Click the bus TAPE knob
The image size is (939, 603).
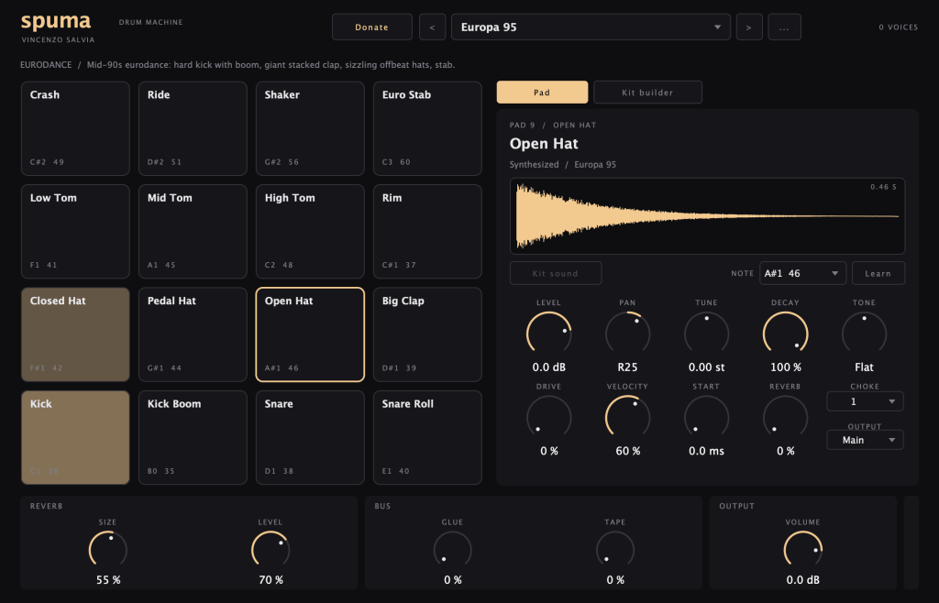coord(615,550)
